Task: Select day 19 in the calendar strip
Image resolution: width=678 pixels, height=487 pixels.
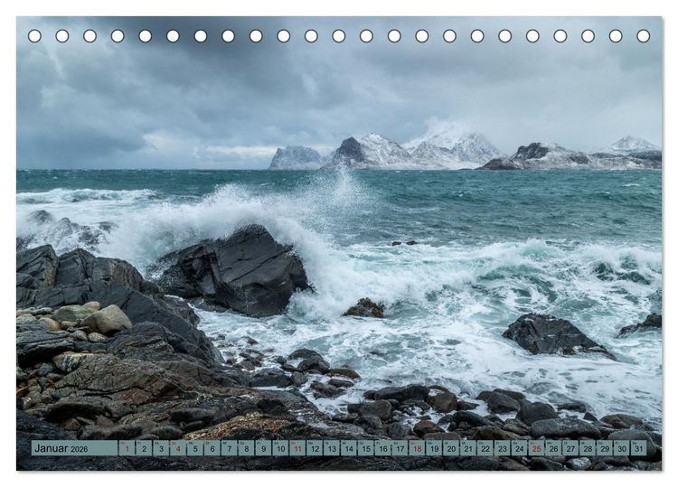Action: 434,448
